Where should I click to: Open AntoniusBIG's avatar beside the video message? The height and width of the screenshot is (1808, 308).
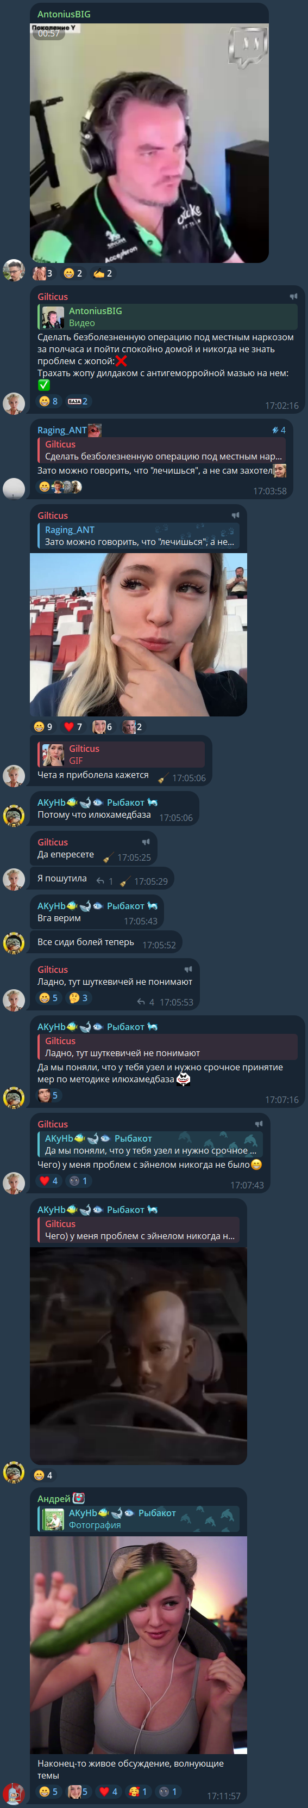(14, 269)
